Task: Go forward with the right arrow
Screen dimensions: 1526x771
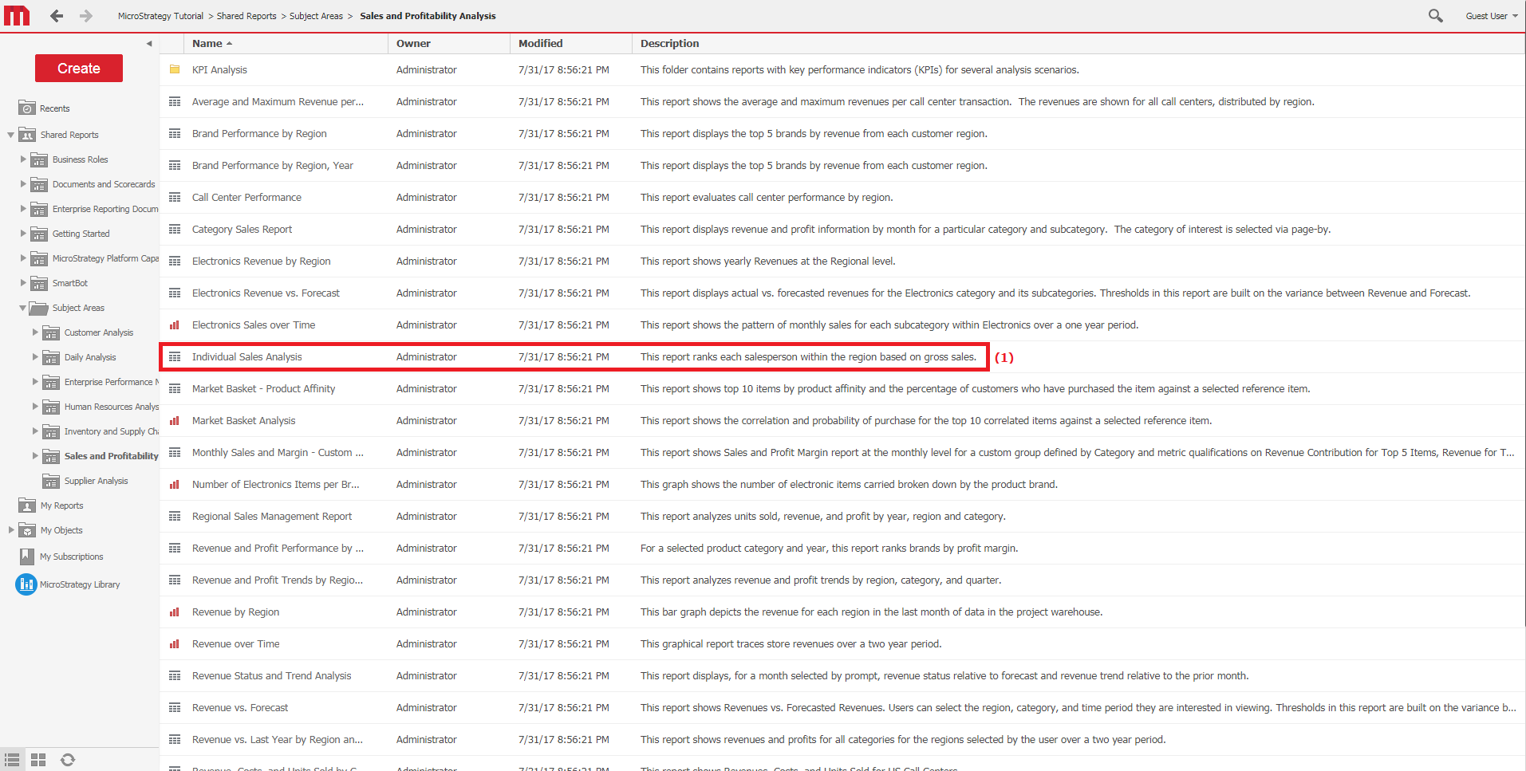Action: (85, 16)
